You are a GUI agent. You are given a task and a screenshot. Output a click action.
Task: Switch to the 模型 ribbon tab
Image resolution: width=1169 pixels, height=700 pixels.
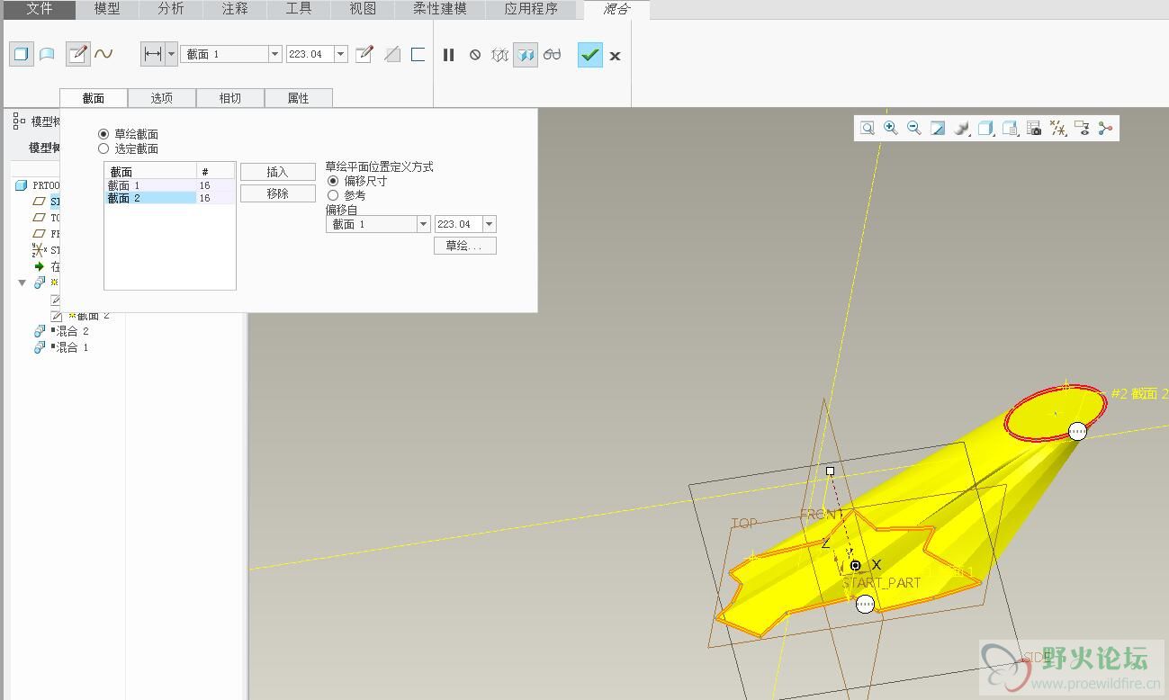pos(107,9)
